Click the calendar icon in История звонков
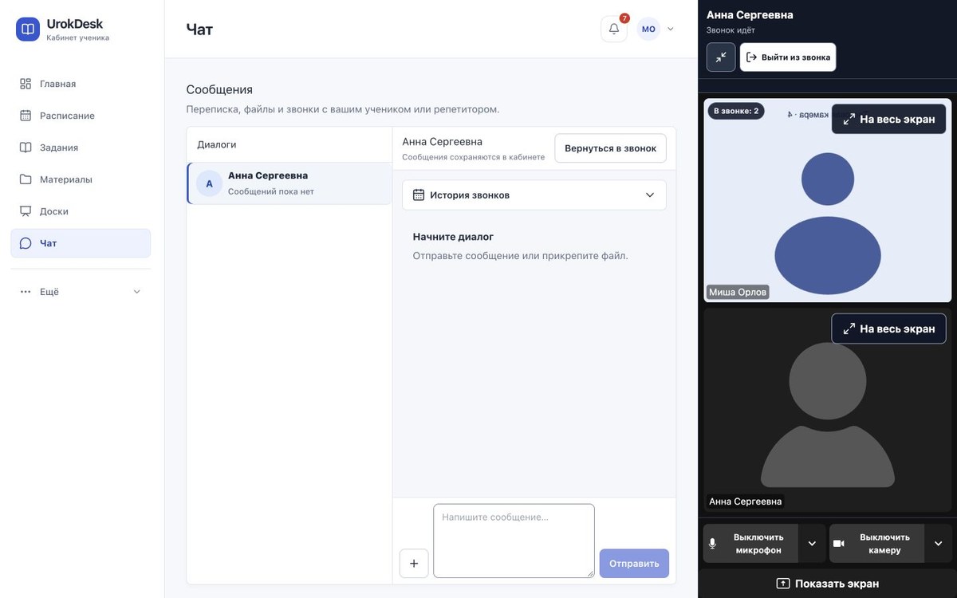The image size is (957, 598). (x=419, y=195)
